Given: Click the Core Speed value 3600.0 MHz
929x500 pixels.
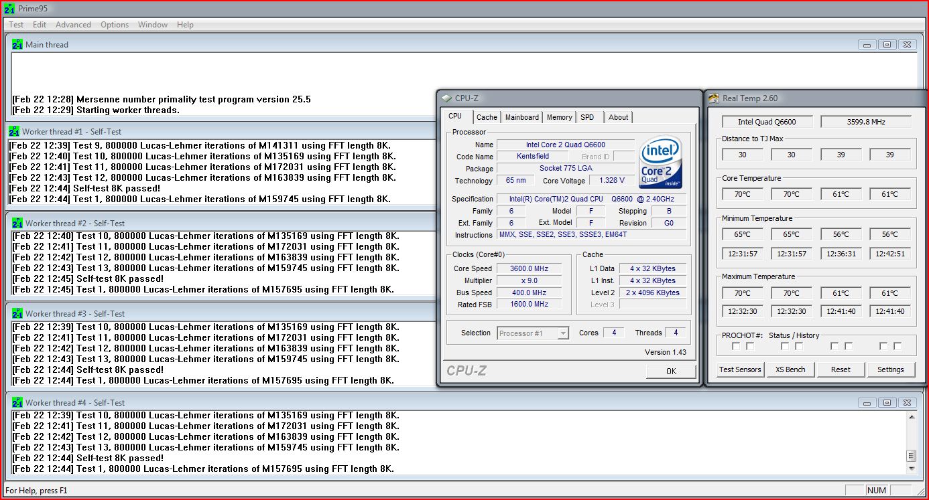Looking at the screenshot, I should pyautogui.click(x=529, y=268).
